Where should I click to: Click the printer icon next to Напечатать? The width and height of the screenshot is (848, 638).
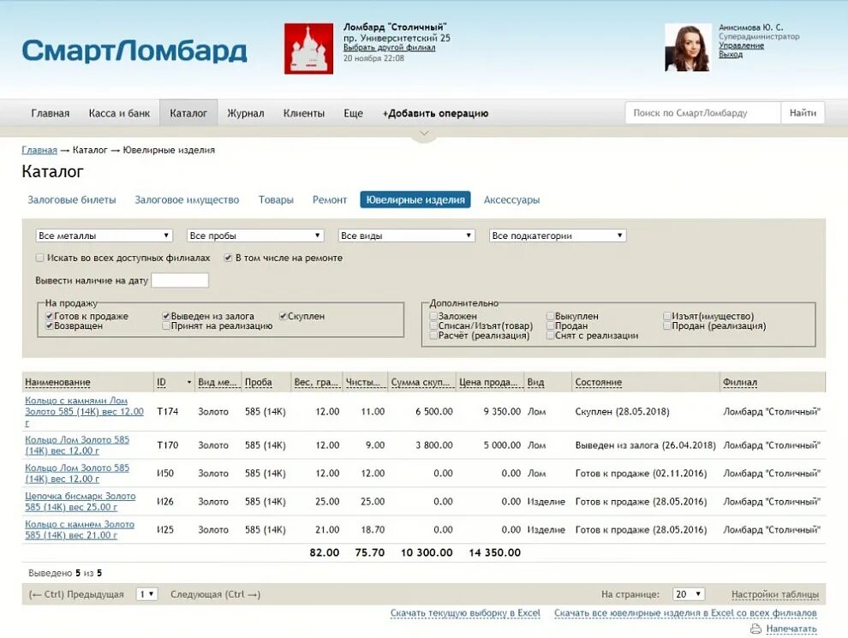click(756, 628)
